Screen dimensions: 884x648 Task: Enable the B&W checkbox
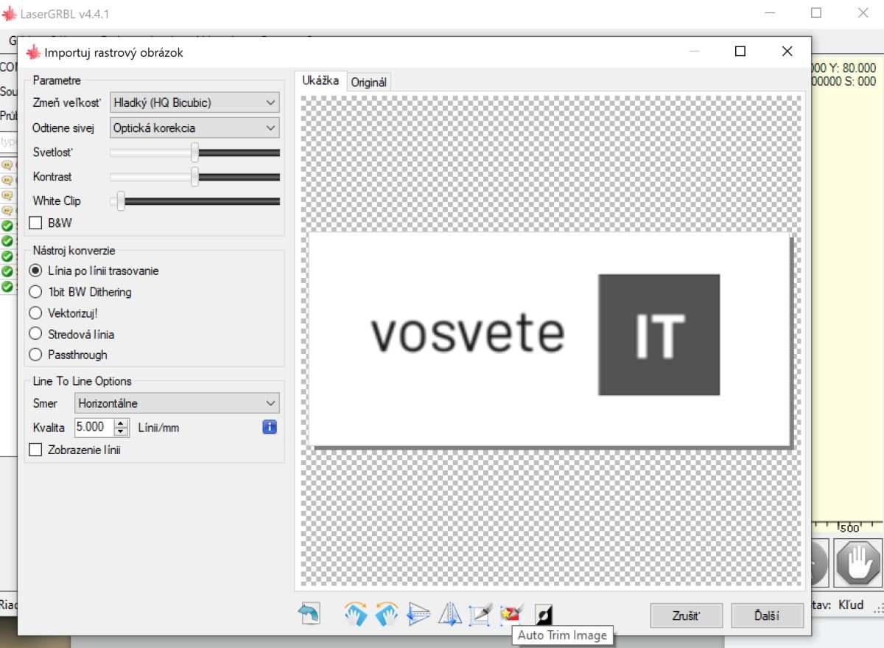pos(35,223)
